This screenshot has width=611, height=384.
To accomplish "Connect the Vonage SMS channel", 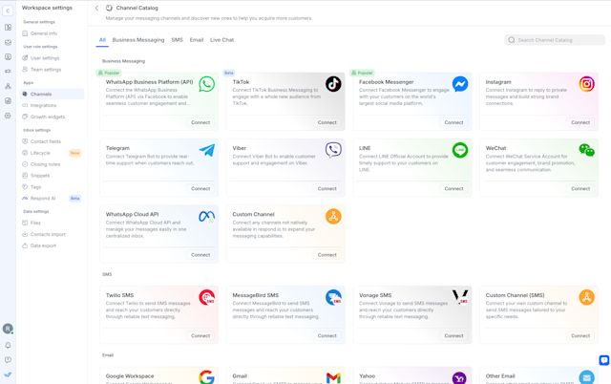I will pyautogui.click(x=453, y=335).
